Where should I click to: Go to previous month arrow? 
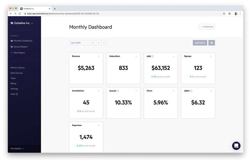(99, 43)
